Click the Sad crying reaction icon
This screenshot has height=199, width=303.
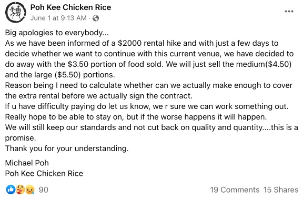tap(30, 190)
